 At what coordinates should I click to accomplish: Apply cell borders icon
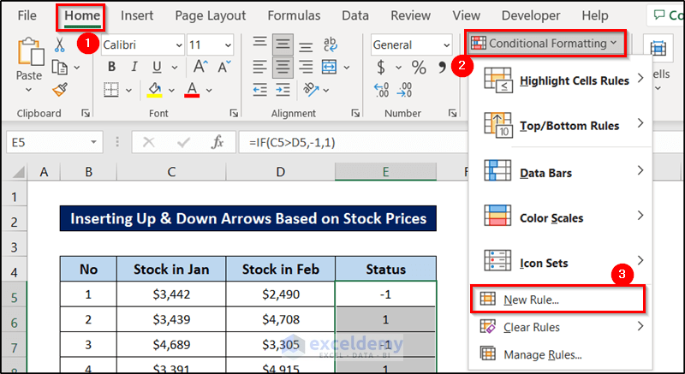click(111, 90)
